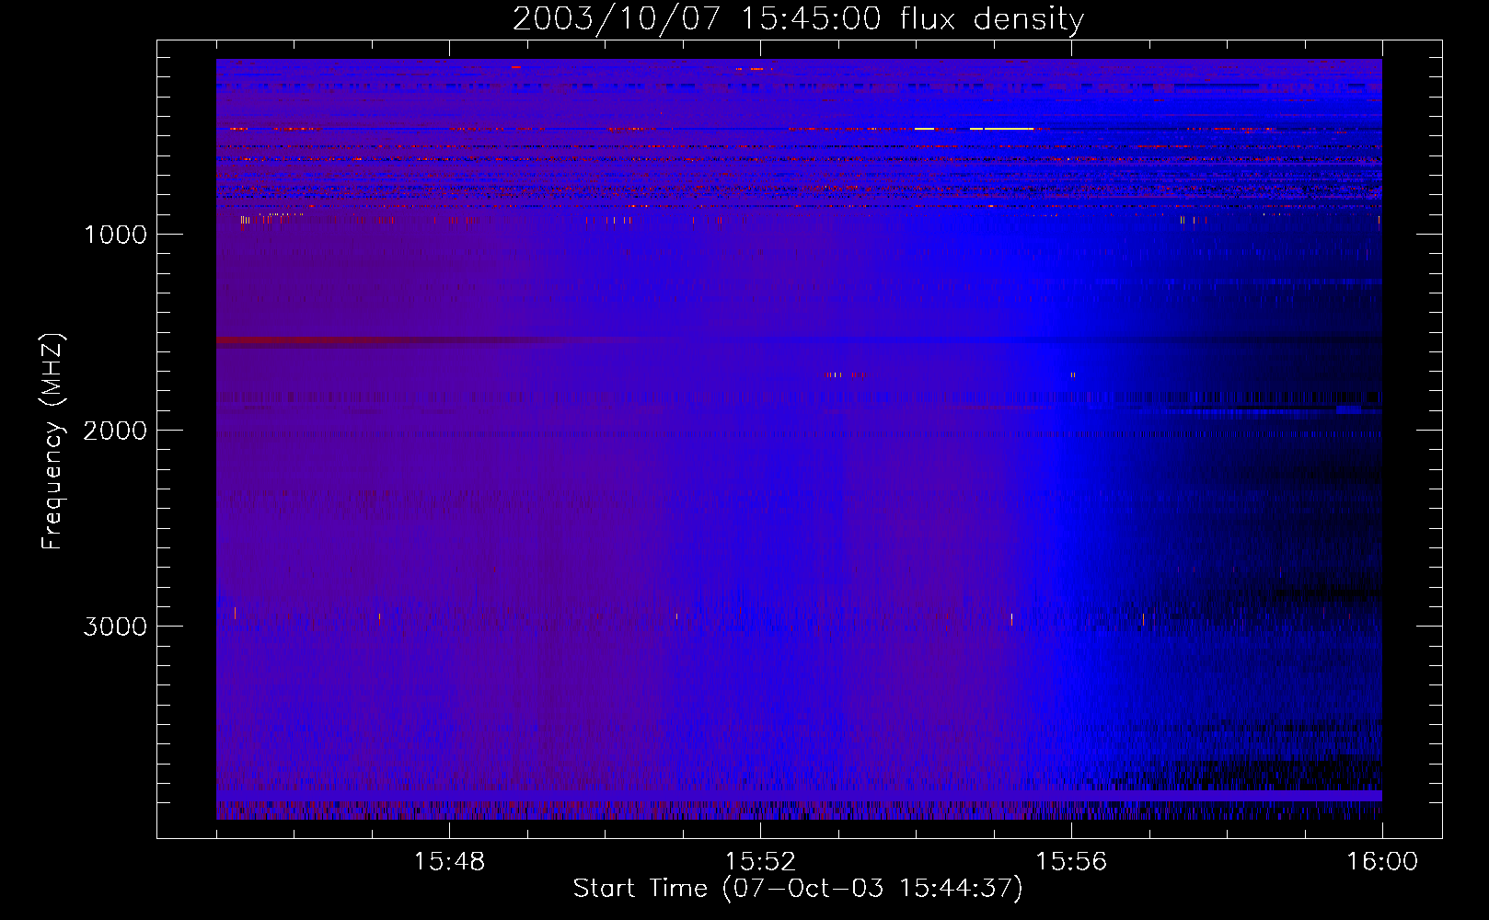Click the plot title '2003/10/07 15:45:00 flux density'
Image resolution: width=1489 pixels, height=920 pixels.
pyautogui.click(x=798, y=19)
